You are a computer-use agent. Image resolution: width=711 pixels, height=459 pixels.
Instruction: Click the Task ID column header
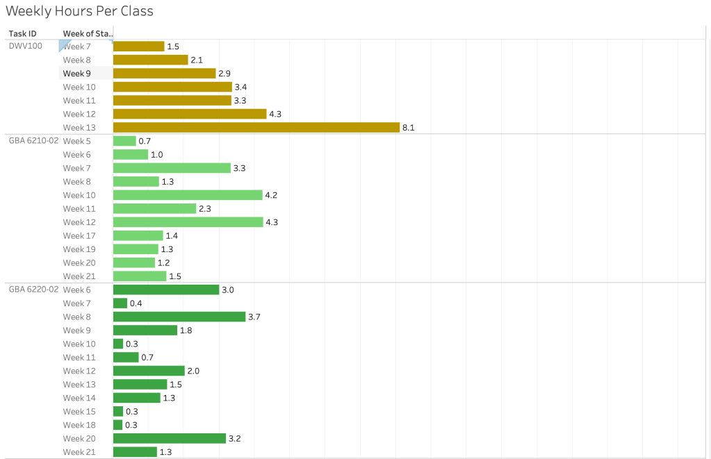pos(23,33)
